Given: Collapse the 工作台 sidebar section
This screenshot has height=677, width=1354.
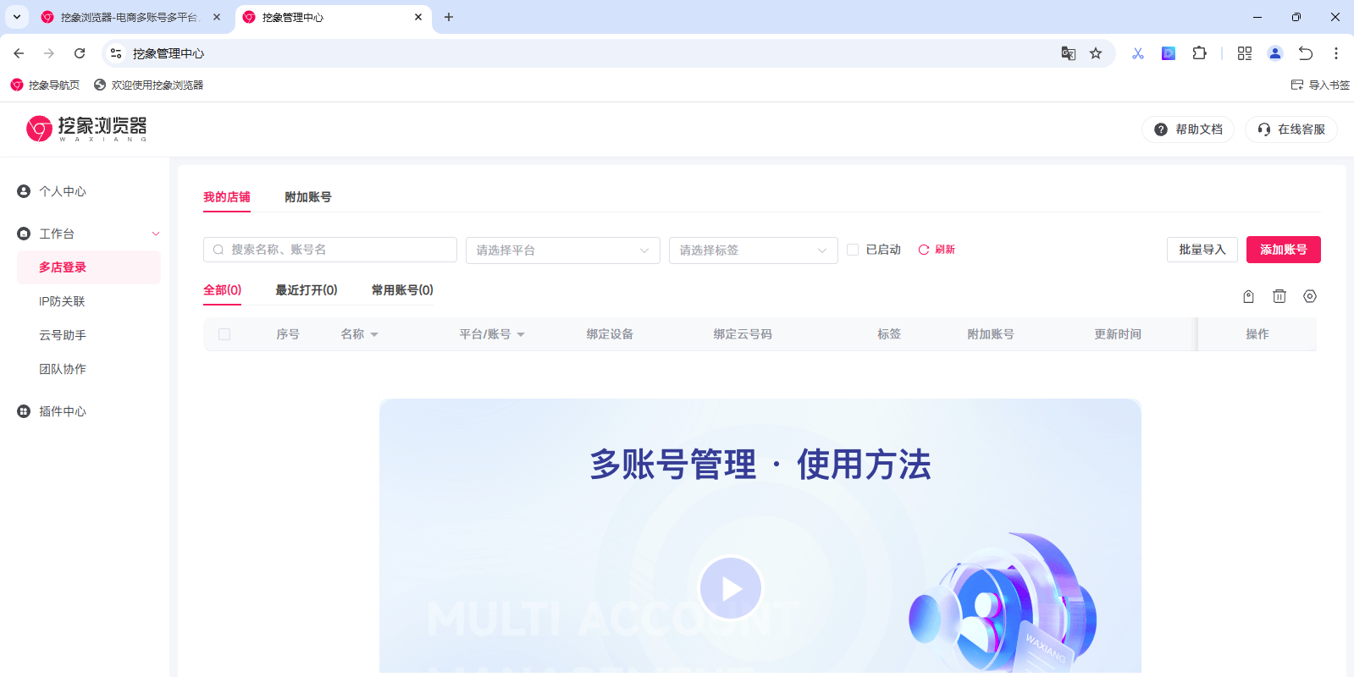Looking at the screenshot, I should (155, 234).
